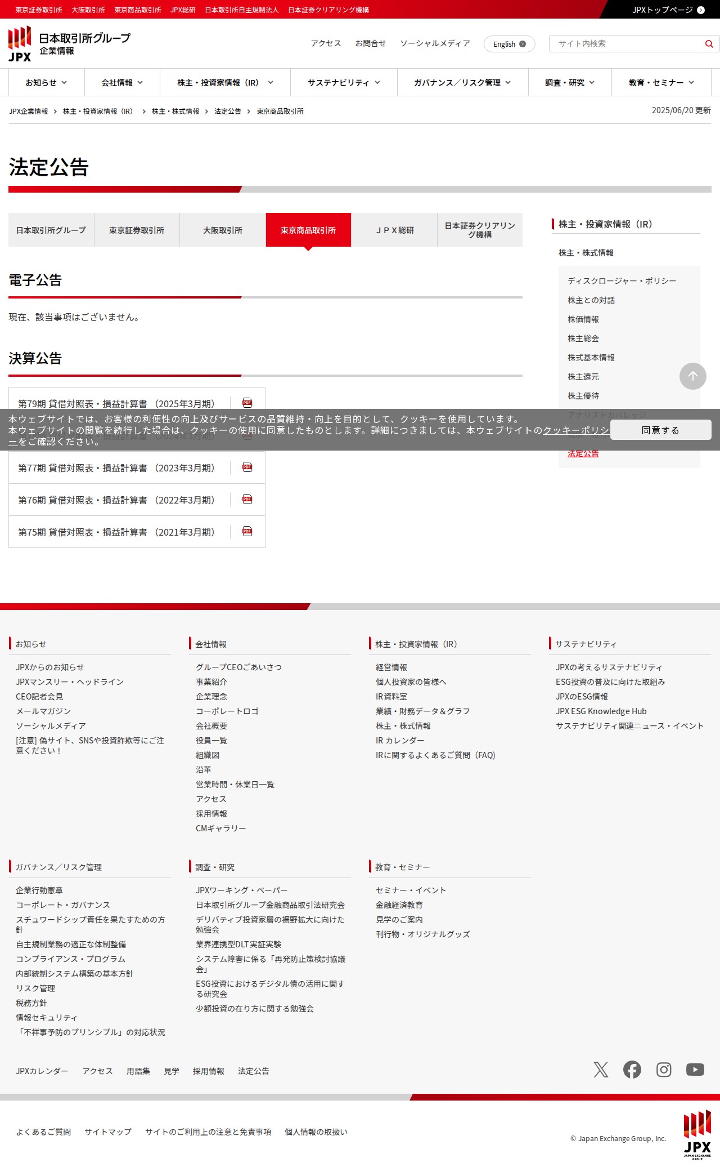This screenshot has height=1167, width=720.
Task: Select the ＪＰＸ総研 tab
Action: click(394, 230)
